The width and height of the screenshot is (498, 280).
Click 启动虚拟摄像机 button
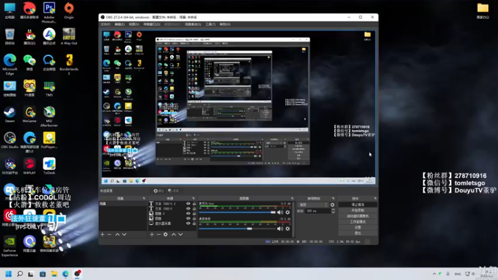coord(357,216)
